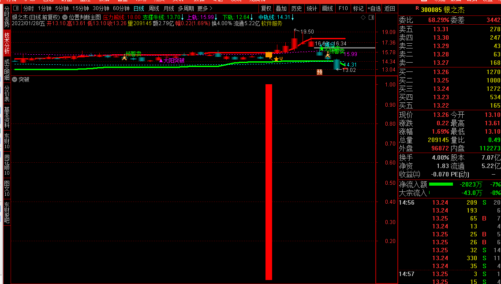Switch to 5分钟 chart period
Screen dimensions: 501x284
coord(62,9)
